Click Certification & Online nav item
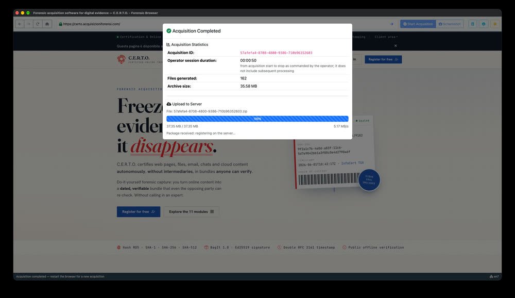Image resolution: width=515 pixels, height=298 pixels. click(140, 37)
